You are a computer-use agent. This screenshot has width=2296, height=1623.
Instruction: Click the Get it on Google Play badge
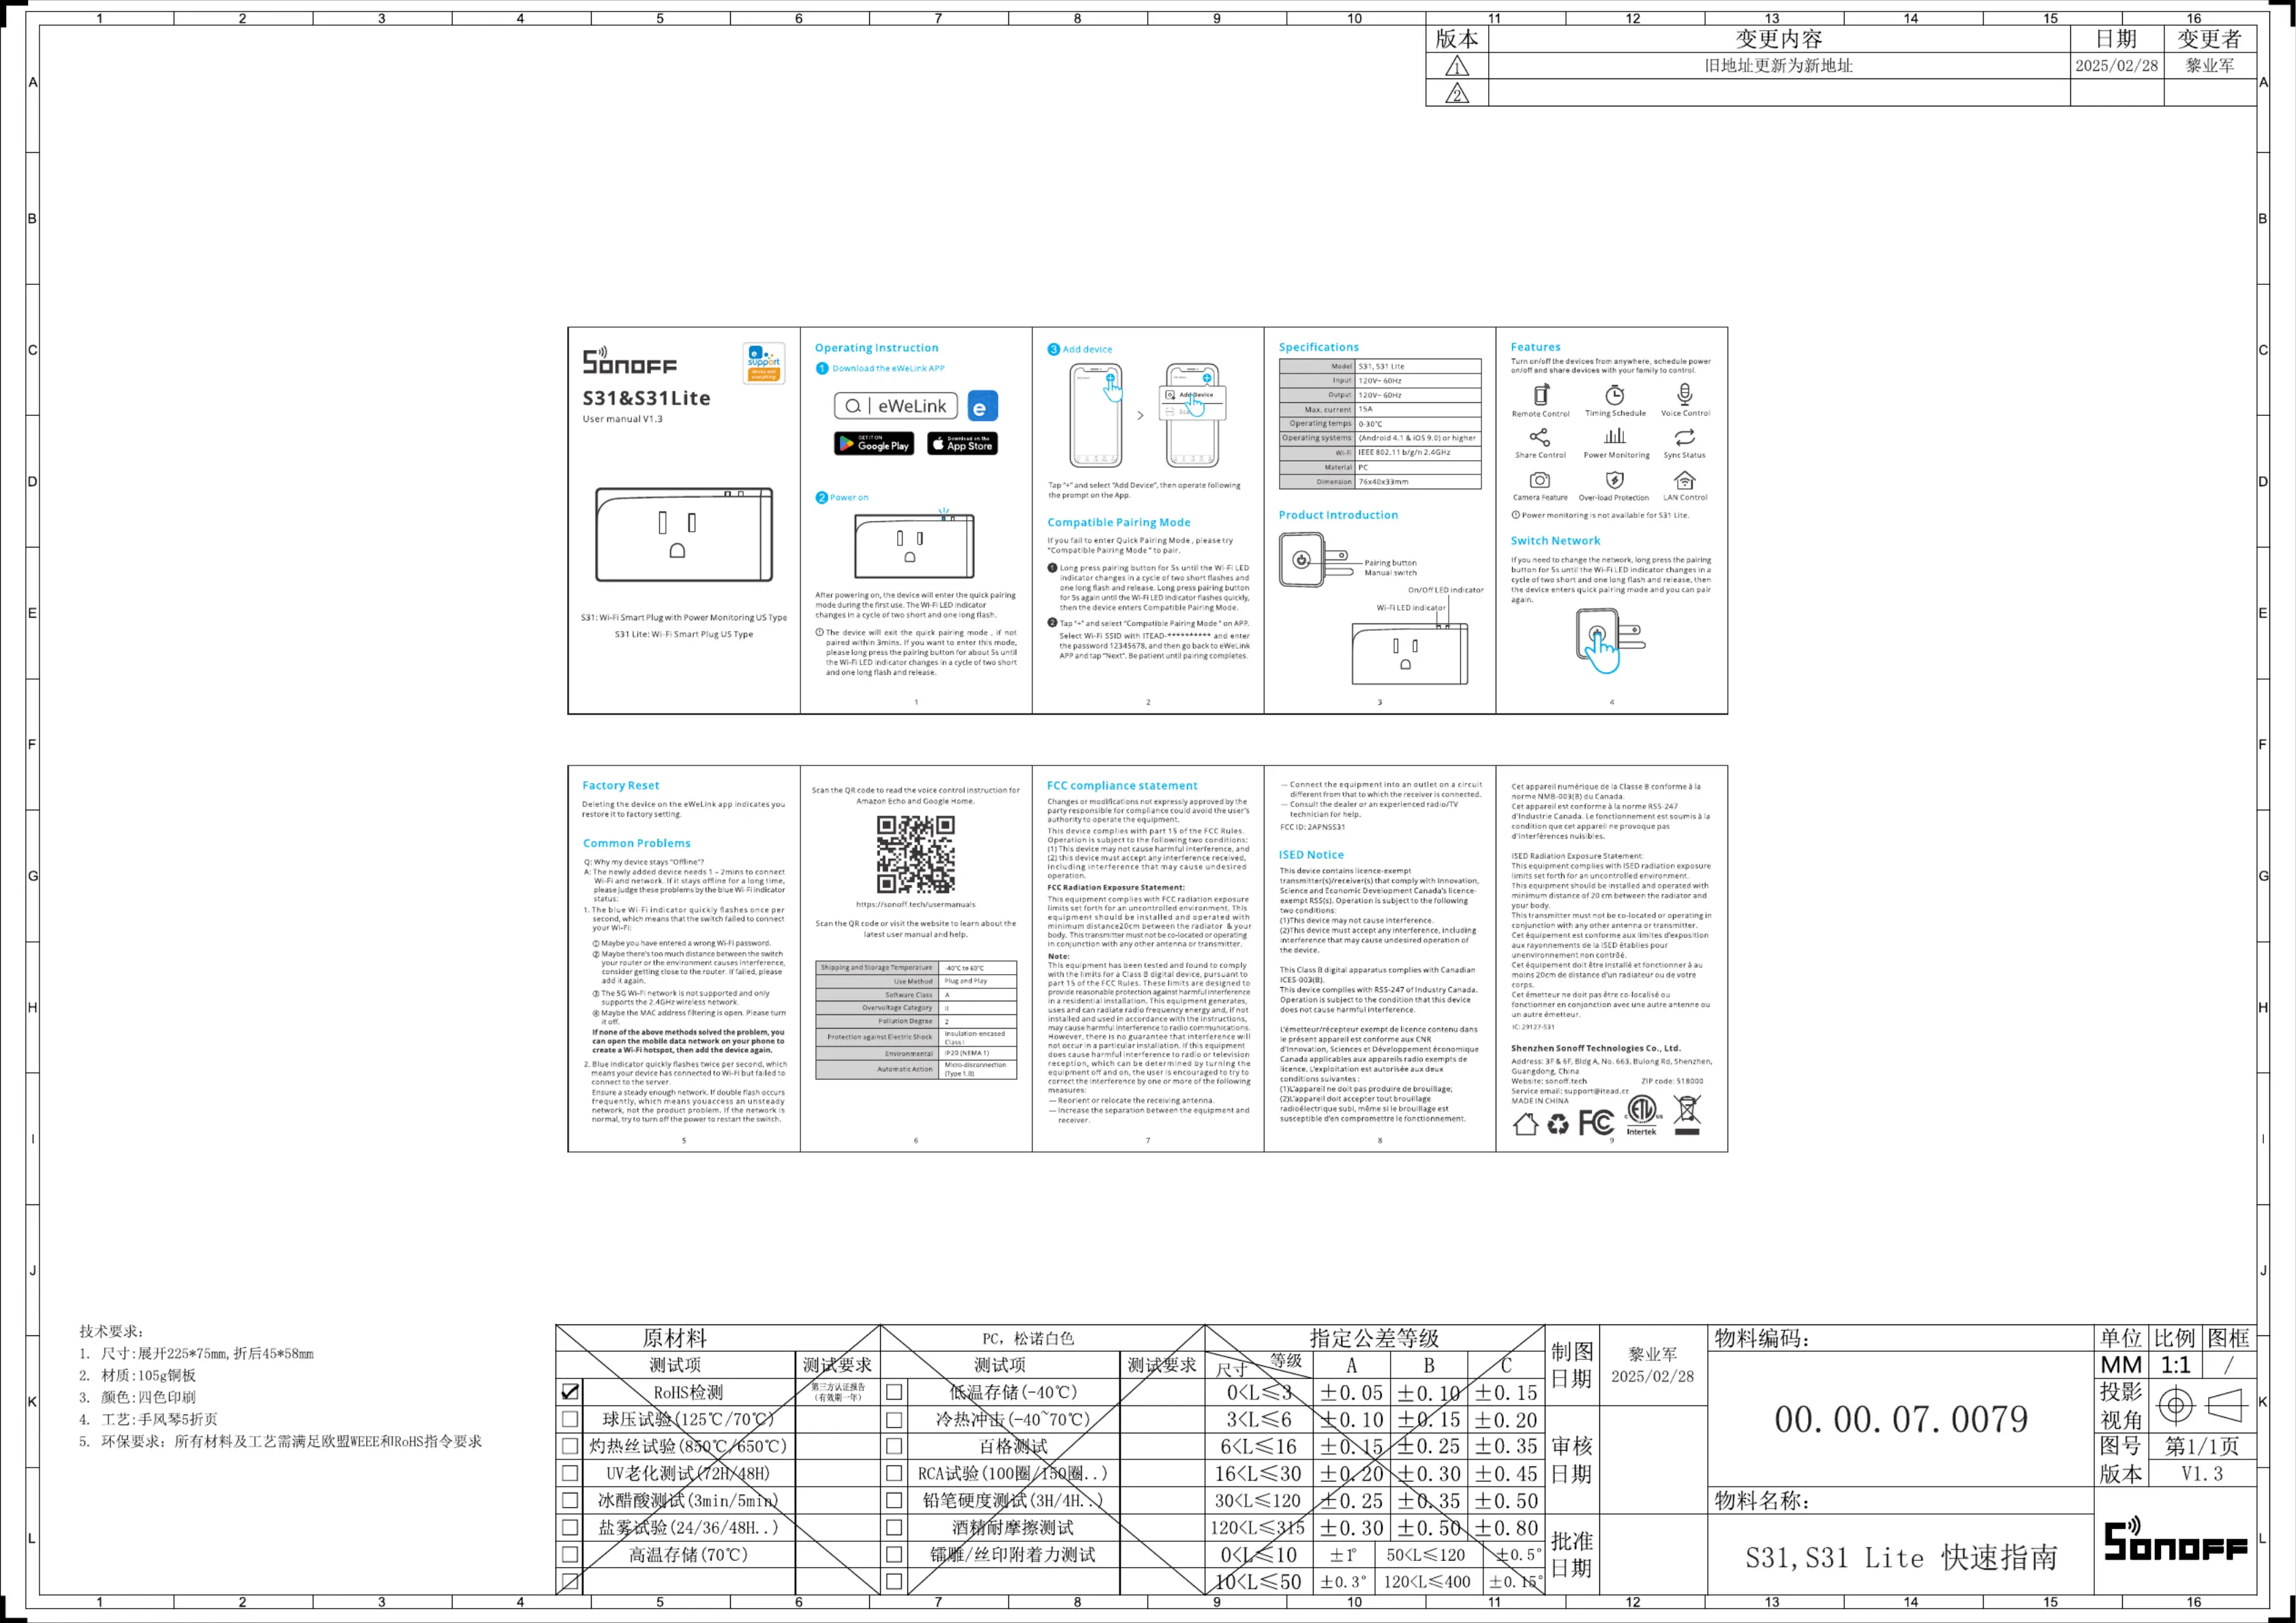(874, 444)
